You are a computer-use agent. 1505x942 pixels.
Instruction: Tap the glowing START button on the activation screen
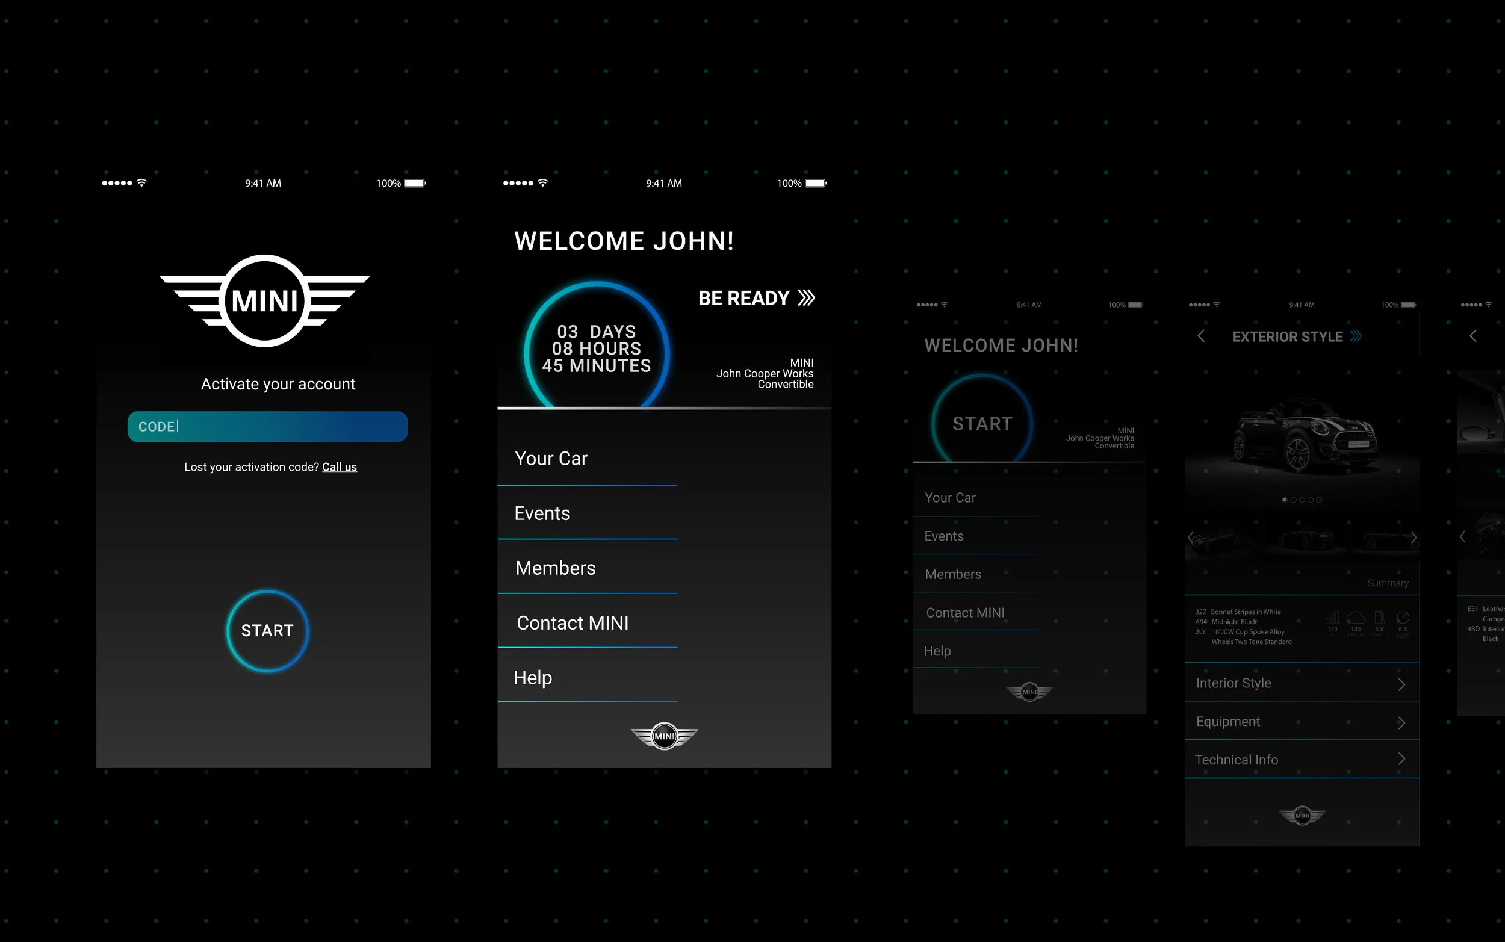267,630
